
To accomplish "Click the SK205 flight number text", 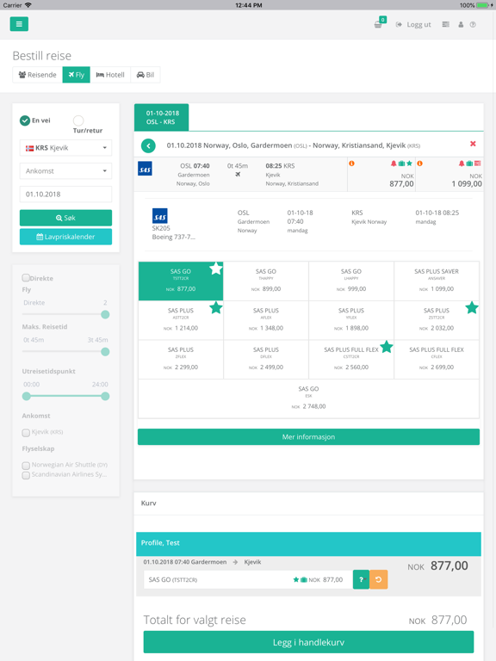I will click(x=161, y=228).
